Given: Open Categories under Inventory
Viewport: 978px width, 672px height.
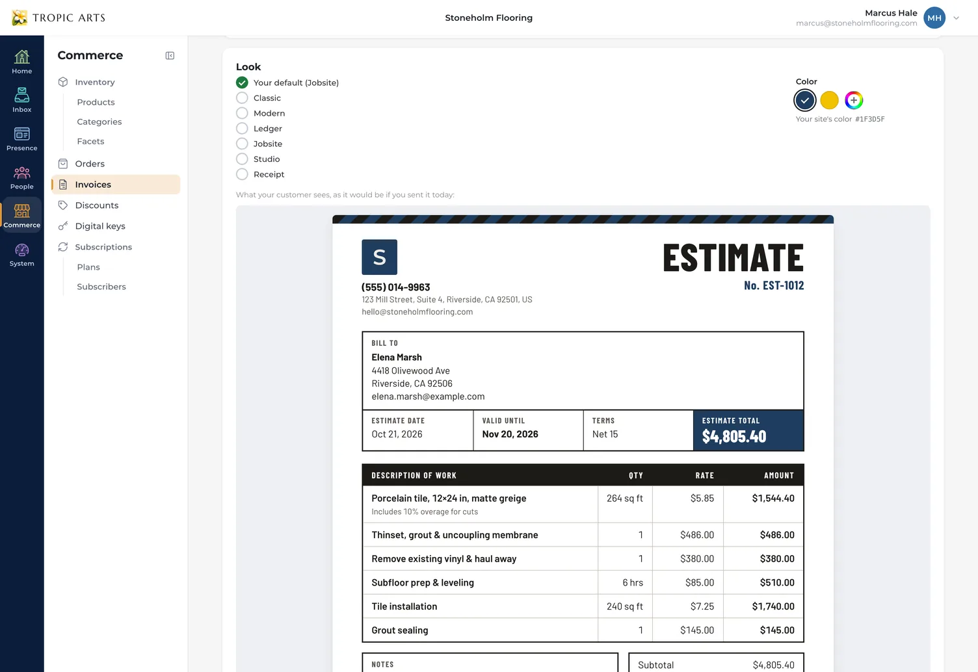Looking at the screenshot, I should [99, 122].
